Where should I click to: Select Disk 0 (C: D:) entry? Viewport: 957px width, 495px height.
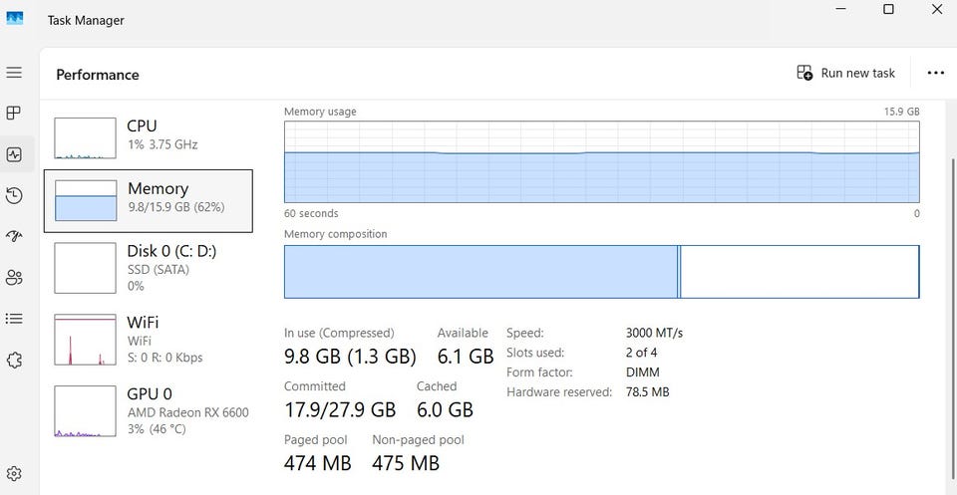[149, 268]
